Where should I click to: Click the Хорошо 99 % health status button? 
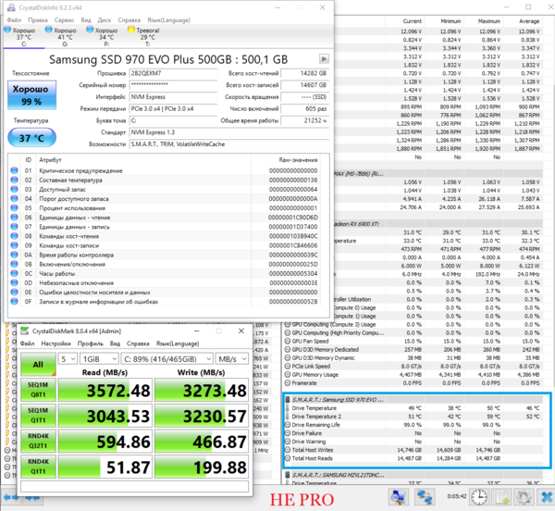[31, 95]
